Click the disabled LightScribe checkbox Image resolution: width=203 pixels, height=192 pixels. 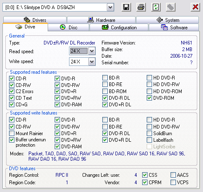(x=149, y=147)
